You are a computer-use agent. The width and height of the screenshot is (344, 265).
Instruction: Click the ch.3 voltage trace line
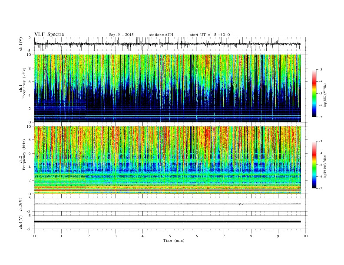[x=168, y=204]
